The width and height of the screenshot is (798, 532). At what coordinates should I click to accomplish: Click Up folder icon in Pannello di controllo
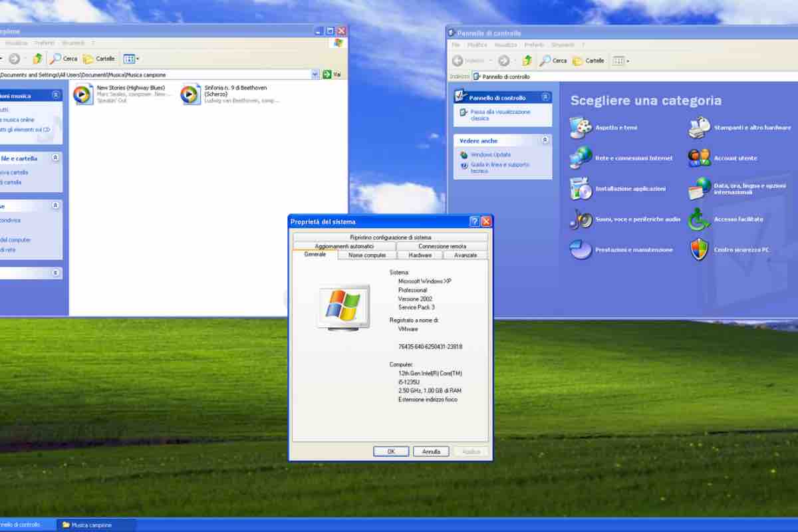point(527,61)
